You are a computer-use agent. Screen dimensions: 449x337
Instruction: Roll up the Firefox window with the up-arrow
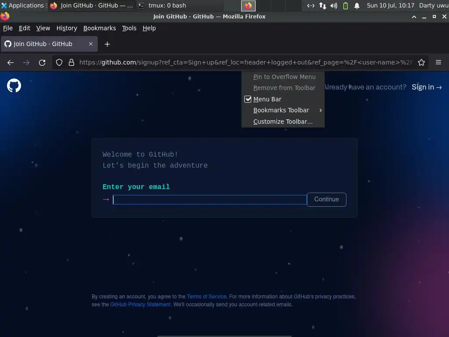pos(414,17)
